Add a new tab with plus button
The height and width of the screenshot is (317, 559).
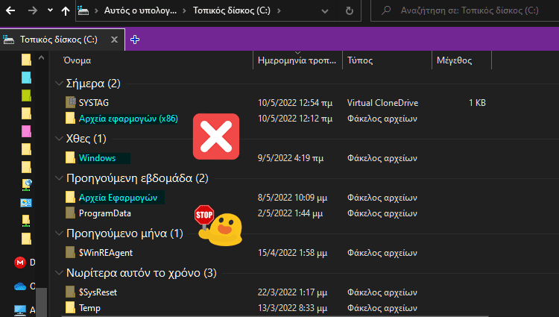[135, 40]
